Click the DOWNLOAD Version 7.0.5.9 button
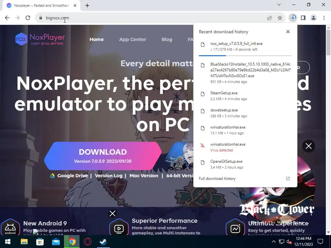331x248 pixels. point(103,156)
